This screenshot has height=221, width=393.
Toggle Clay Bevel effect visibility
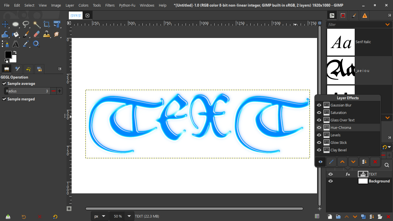point(319,150)
